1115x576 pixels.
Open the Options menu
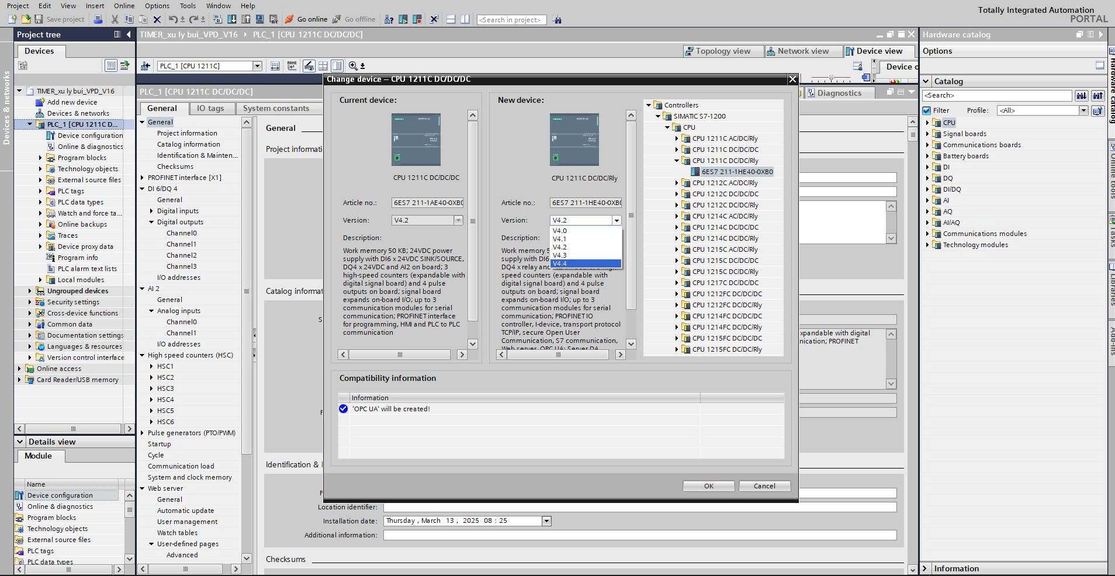click(x=157, y=6)
